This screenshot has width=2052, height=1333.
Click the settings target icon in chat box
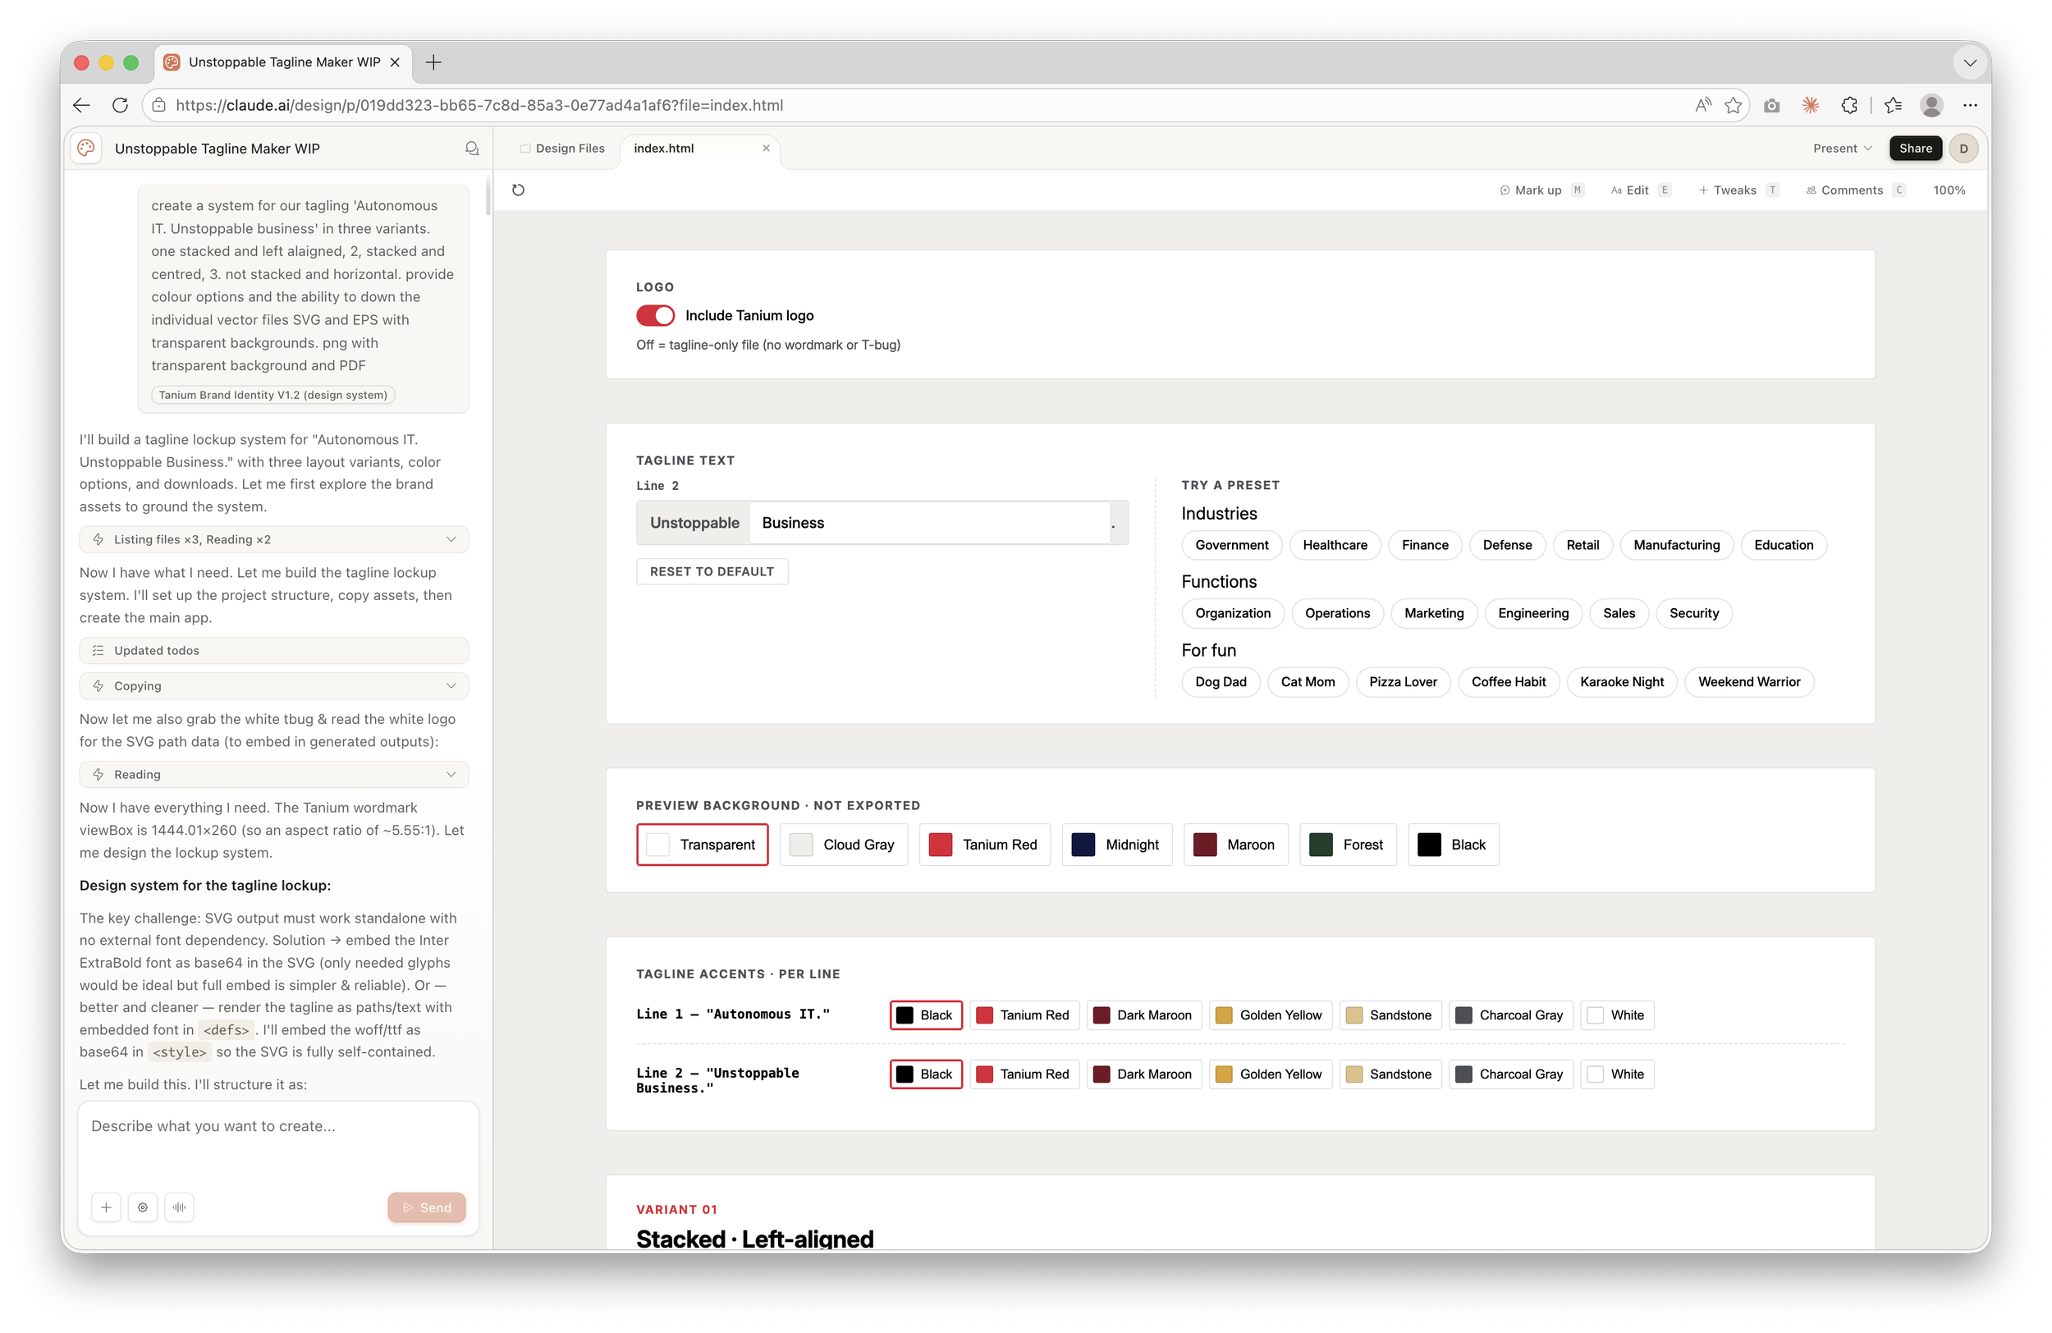point(143,1207)
